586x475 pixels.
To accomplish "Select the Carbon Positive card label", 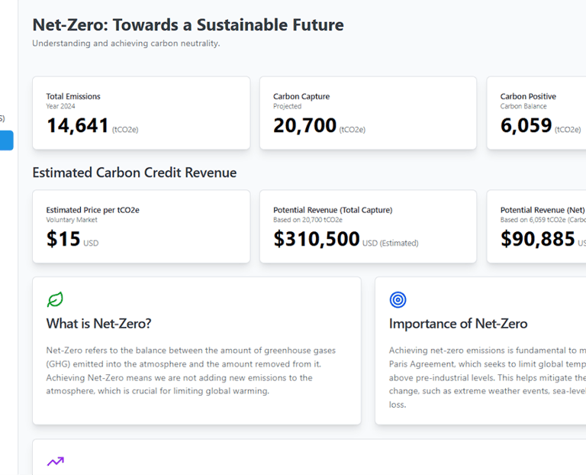I will point(528,97).
